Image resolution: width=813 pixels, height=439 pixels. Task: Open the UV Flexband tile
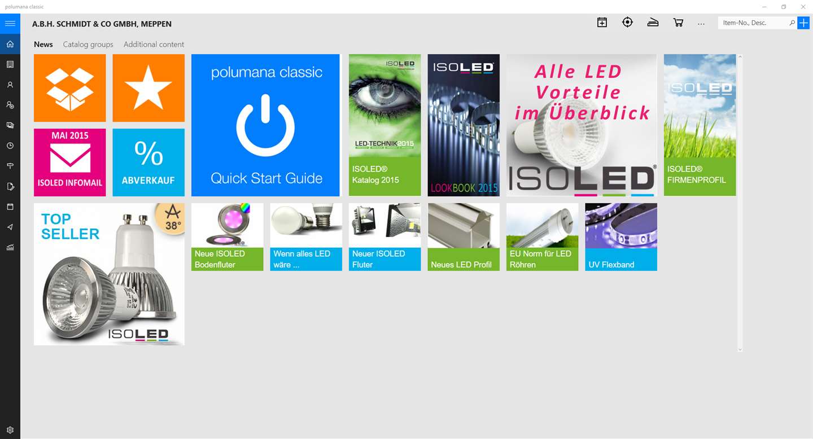point(621,237)
